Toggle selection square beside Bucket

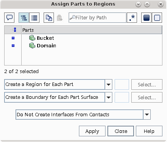[x=13, y=38]
